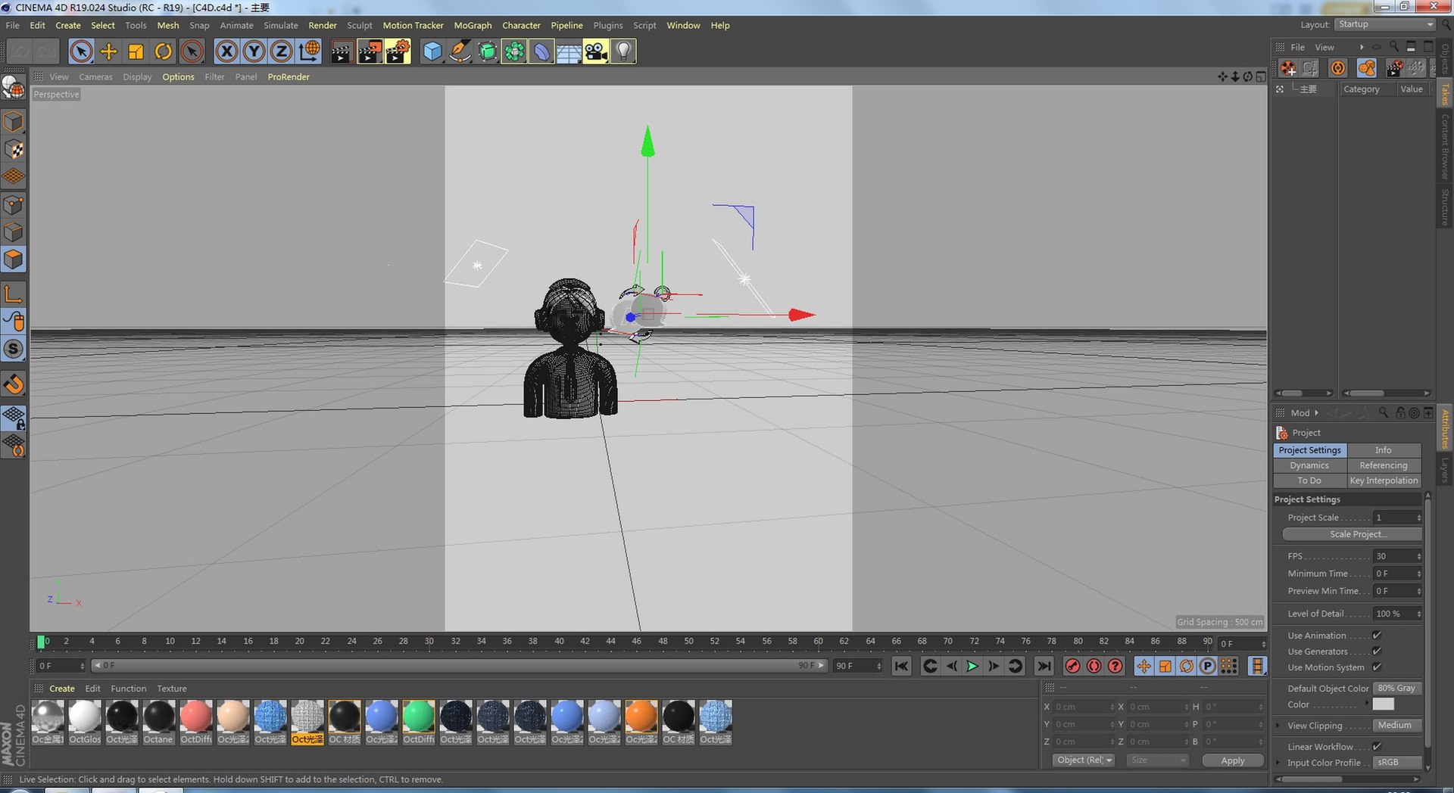Open Object (Rel) coordinate dropdown
Screen dimensions: 1454x793
click(x=1084, y=760)
